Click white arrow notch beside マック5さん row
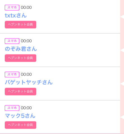 pyautogui.click(x=122, y=117)
